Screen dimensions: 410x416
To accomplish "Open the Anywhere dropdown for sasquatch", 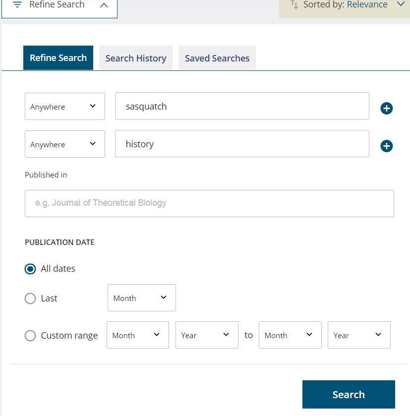I will point(65,106).
